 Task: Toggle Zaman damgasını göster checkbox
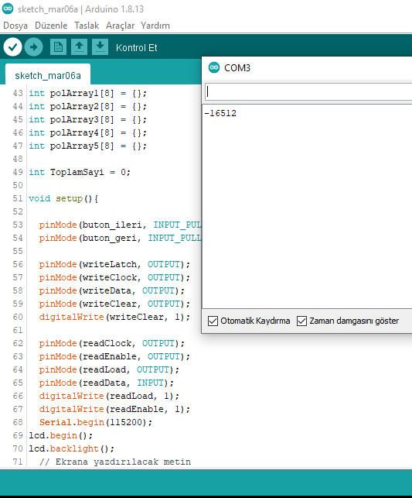tap(301, 321)
